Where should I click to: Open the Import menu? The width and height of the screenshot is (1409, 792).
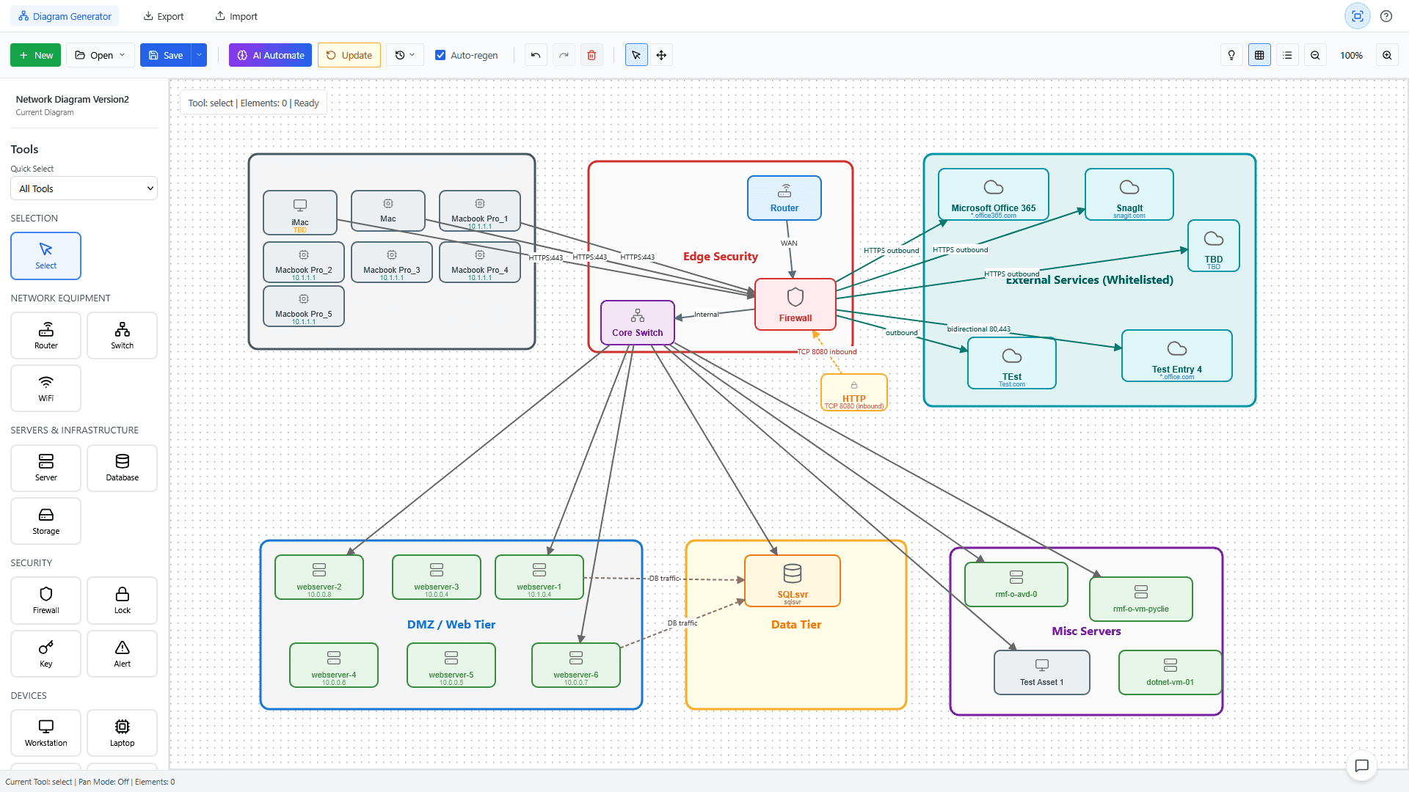click(236, 15)
